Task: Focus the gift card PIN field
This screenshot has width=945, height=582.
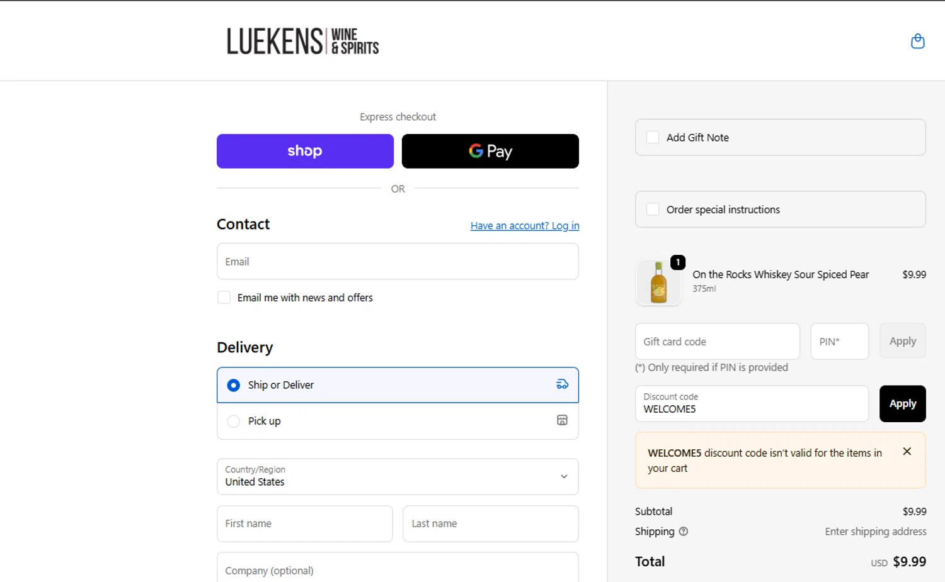Action: [839, 341]
